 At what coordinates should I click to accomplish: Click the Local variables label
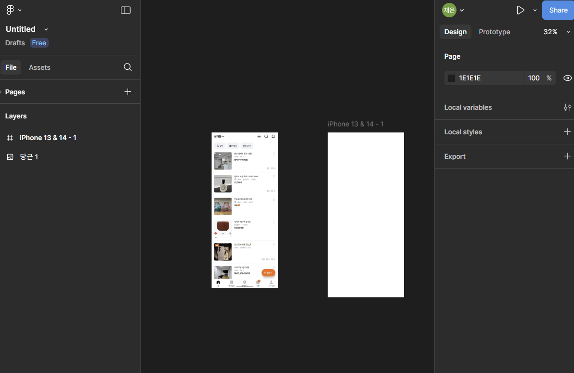[x=468, y=107]
